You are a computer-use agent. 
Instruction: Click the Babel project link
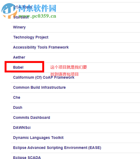click(18, 67)
